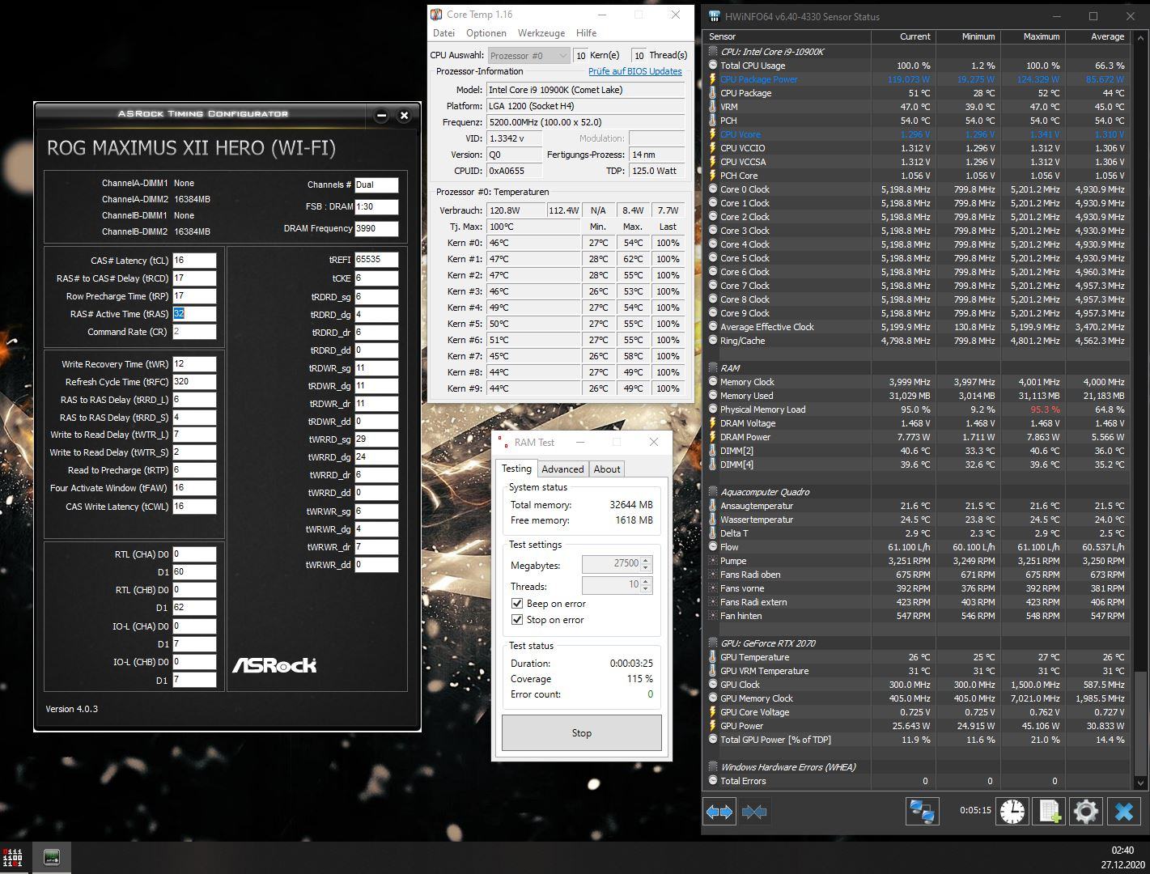Toggle Stop on error checkbox
Image resolution: width=1150 pixels, height=874 pixels.
pyautogui.click(x=517, y=620)
